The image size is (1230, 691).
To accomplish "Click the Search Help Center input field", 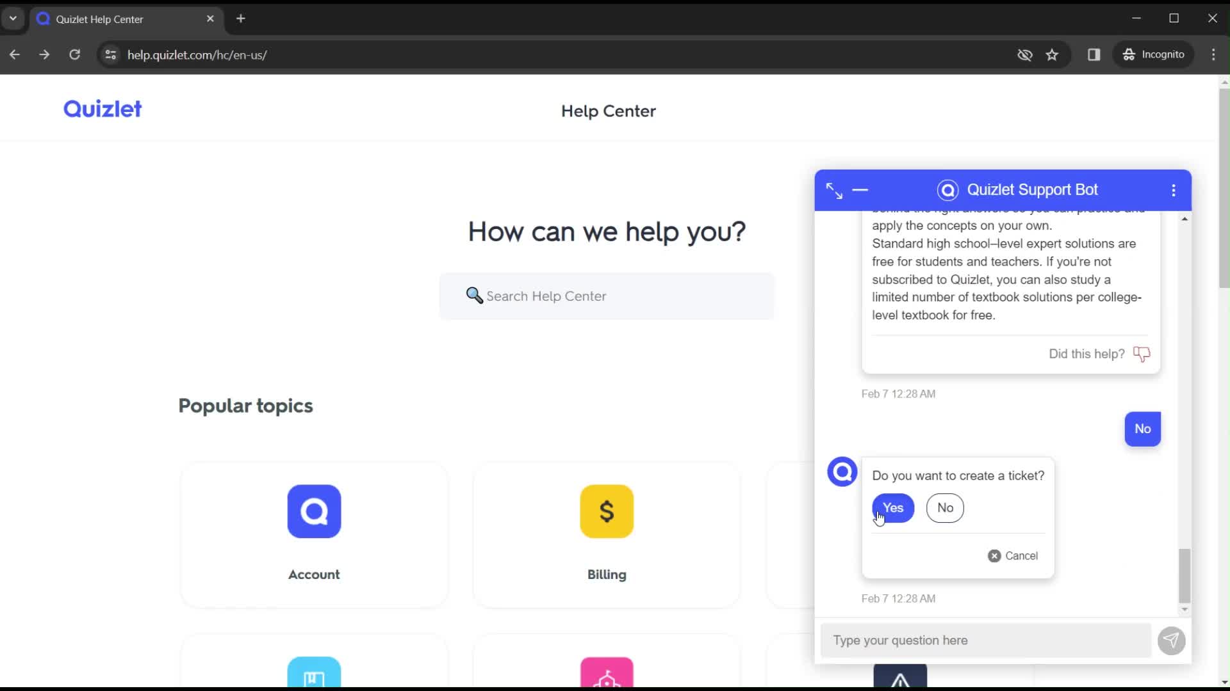I will (x=608, y=296).
